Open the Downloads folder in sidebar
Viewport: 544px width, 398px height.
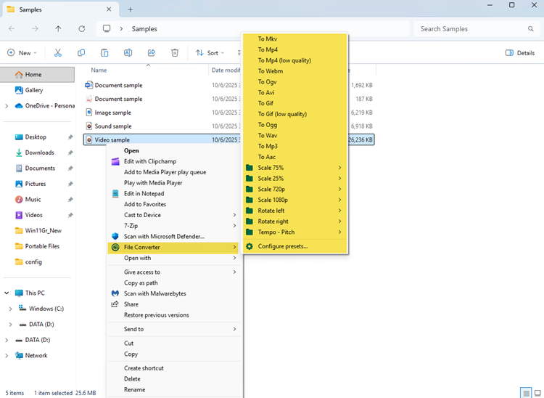click(x=39, y=153)
